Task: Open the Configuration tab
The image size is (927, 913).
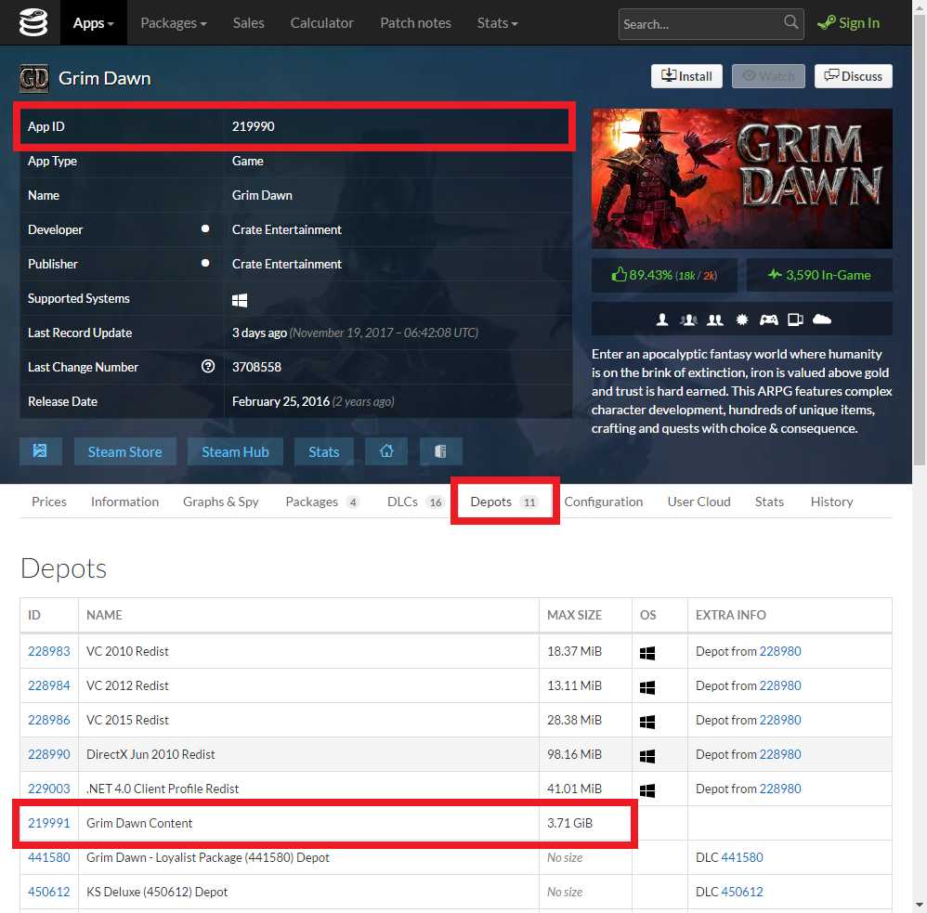Action: [603, 502]
